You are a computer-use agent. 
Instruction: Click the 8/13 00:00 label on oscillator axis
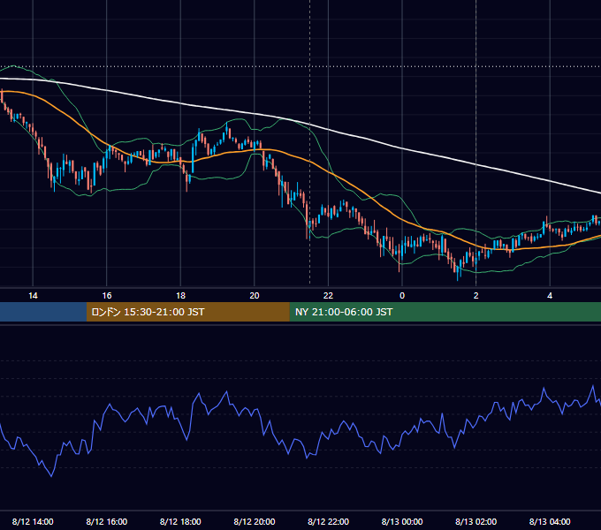(x=402, y=521)
